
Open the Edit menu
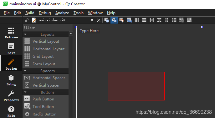pos(18,13)
